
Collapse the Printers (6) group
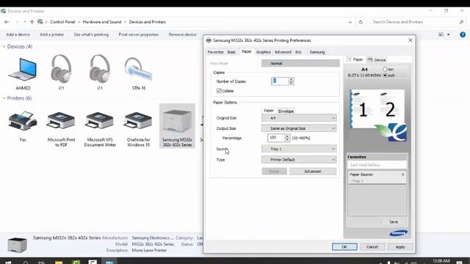point(4,98)
